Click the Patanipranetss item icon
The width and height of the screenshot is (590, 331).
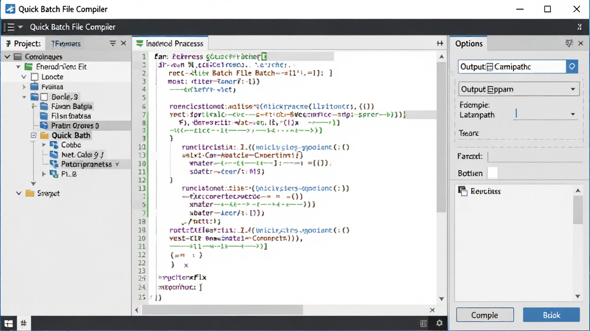click(54, 164)
